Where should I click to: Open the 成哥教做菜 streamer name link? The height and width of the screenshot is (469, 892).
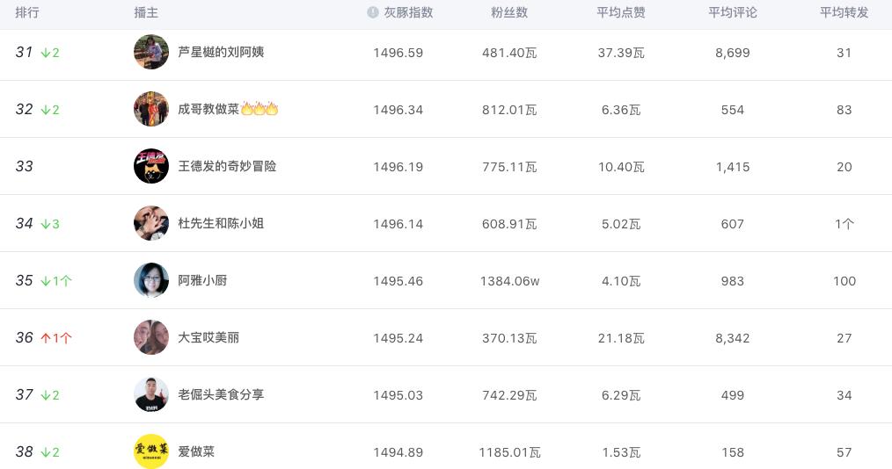coord(208,109)
